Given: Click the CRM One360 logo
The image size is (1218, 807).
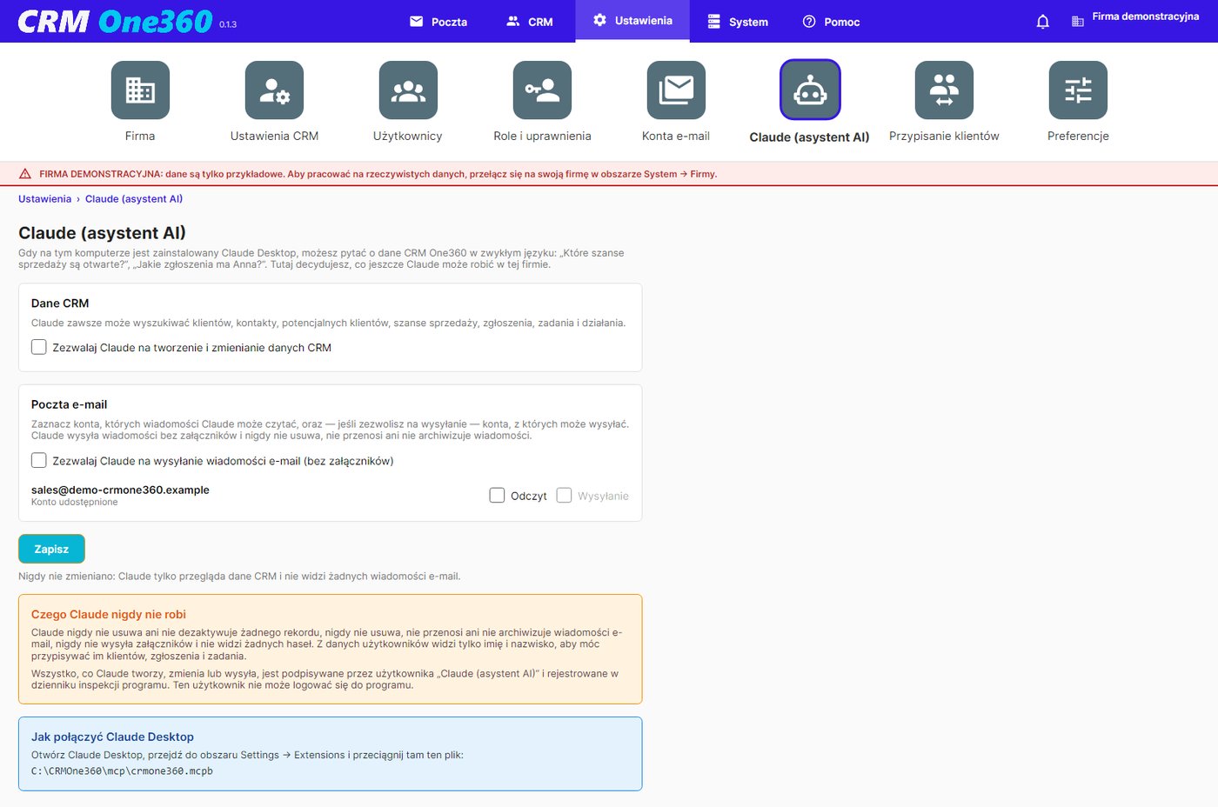Looking at the screenshot, I should pyautogui.click(x=115, y=21).
